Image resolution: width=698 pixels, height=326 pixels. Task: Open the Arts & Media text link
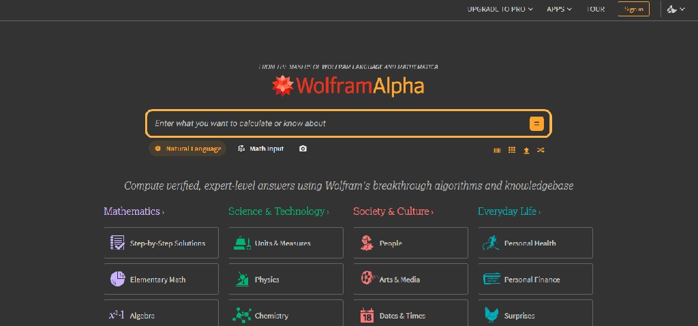click(399, 280)
